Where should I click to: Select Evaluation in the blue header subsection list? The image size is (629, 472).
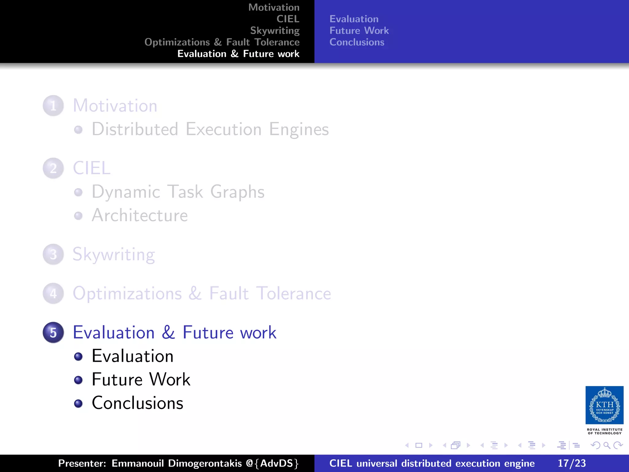[354, 19]
